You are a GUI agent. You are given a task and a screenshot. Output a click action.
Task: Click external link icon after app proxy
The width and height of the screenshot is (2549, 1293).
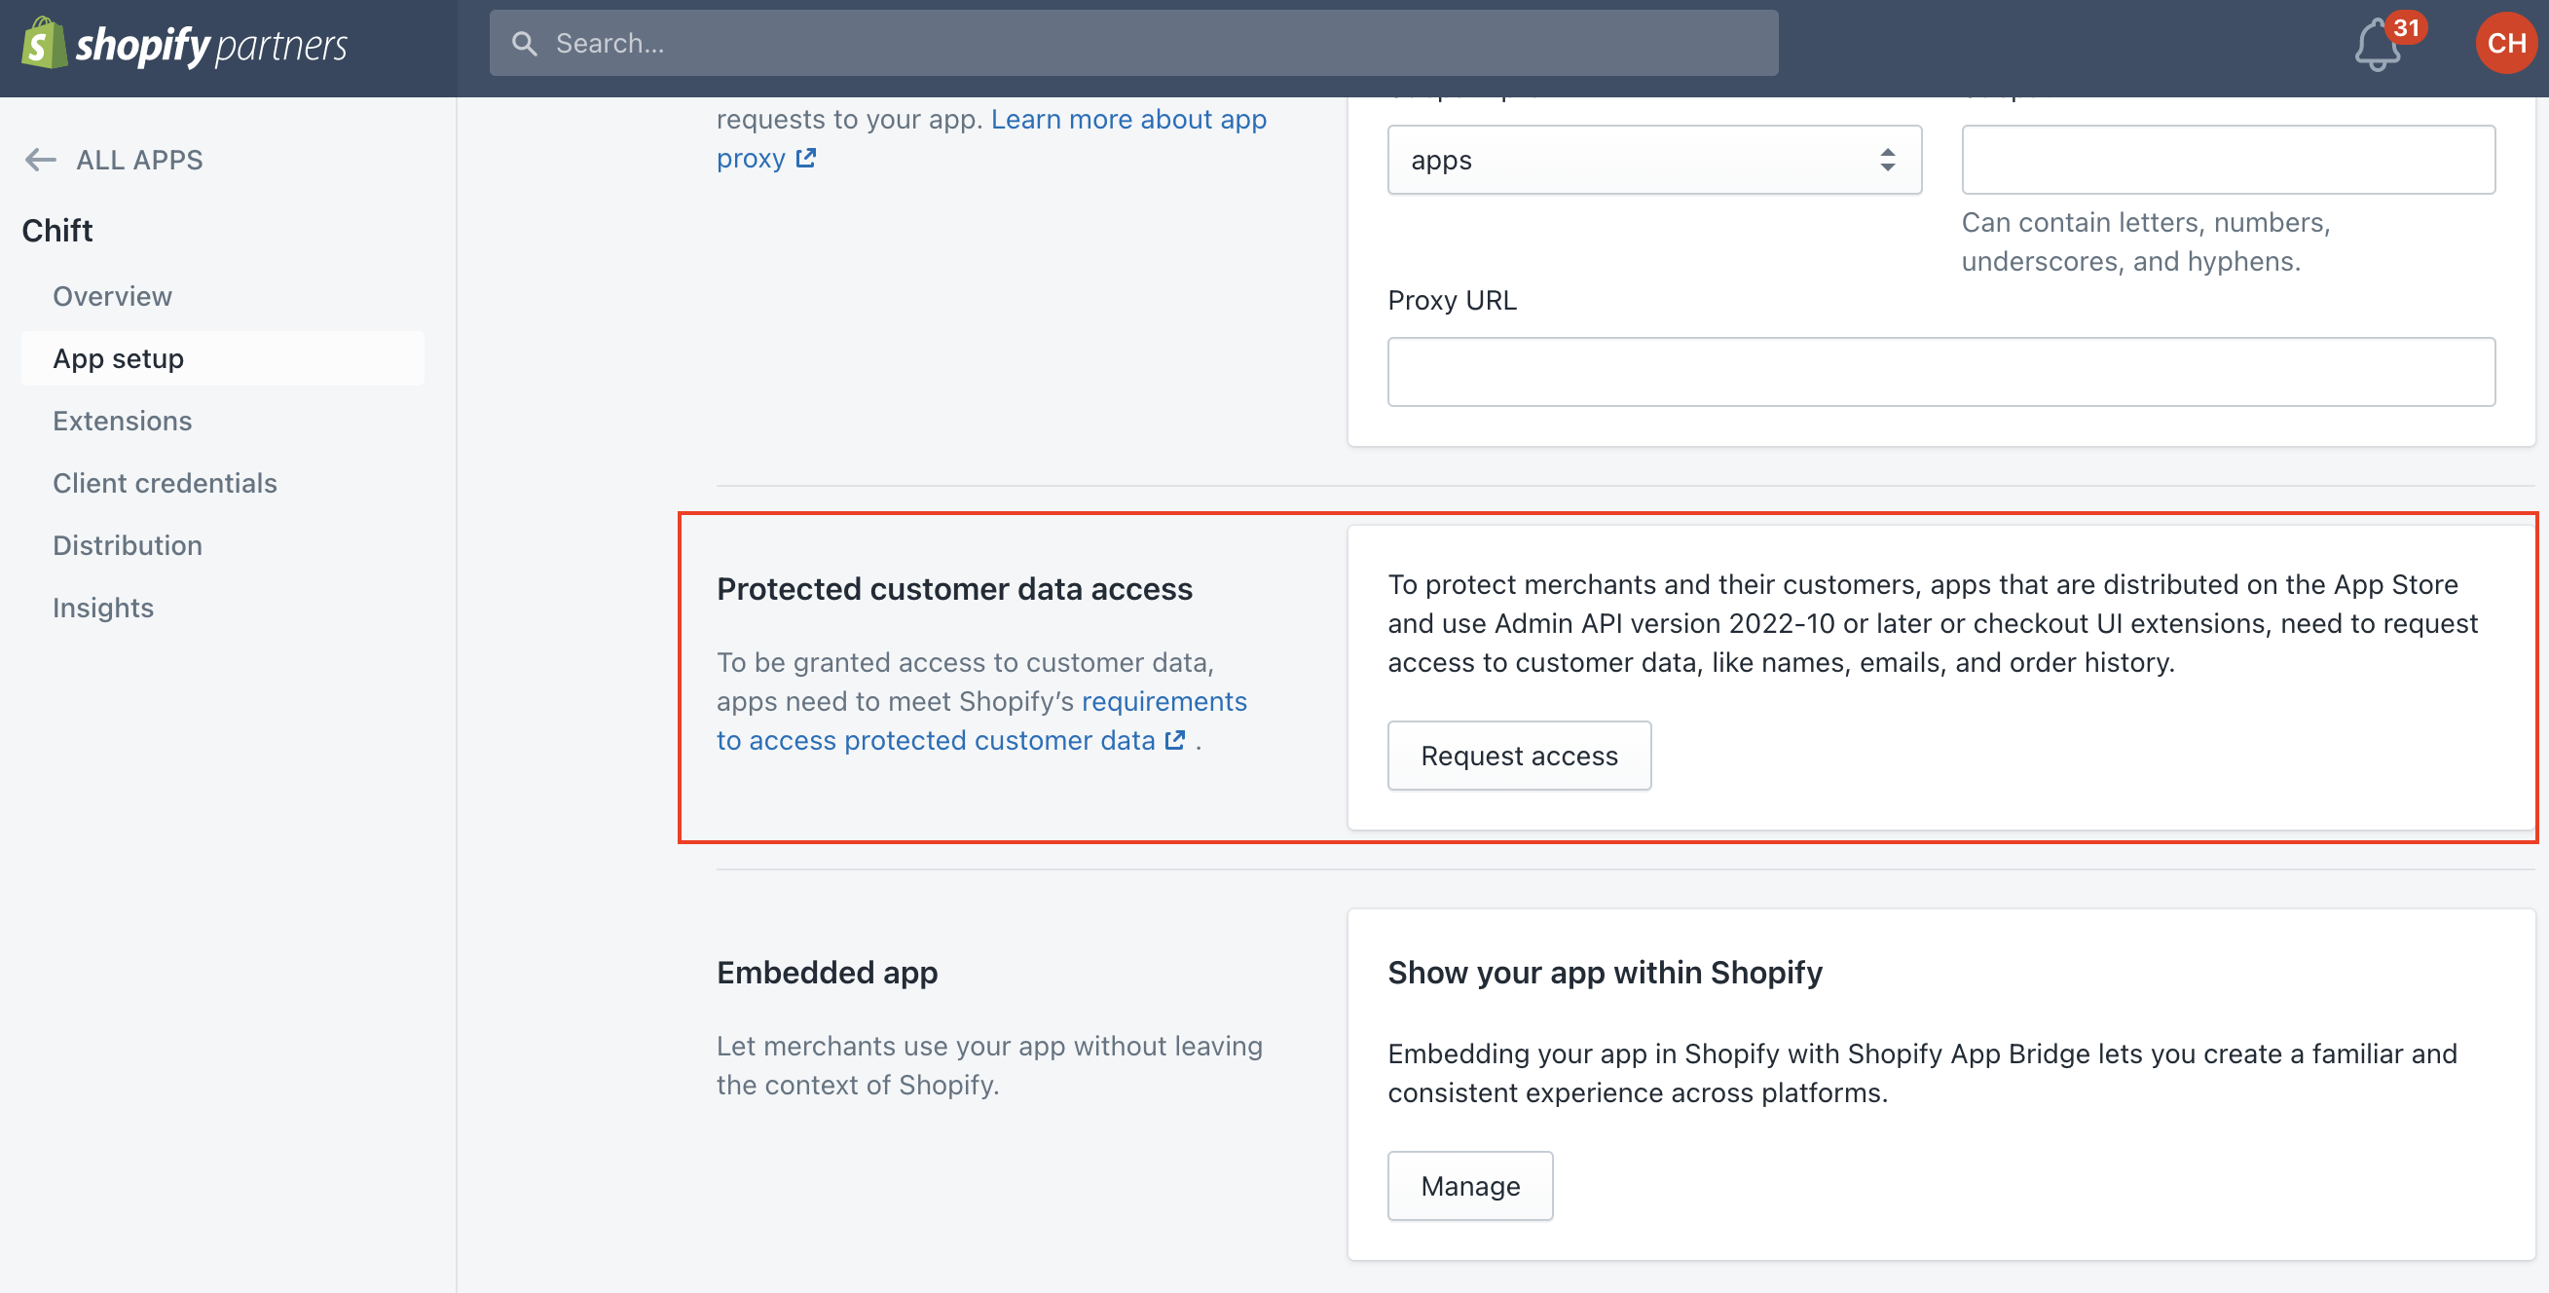805,159
